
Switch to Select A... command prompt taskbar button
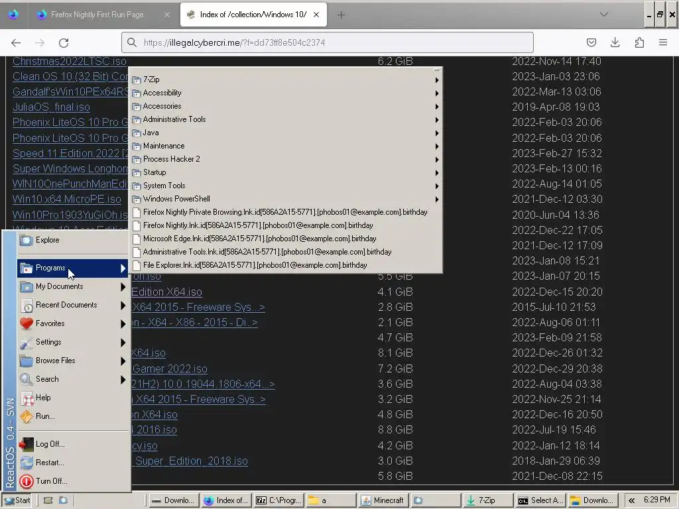tap(540, 500)
